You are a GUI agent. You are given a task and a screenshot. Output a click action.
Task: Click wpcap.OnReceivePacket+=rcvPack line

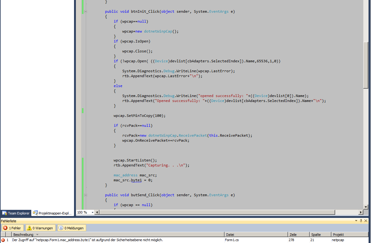pyautogui.click(x=156, y=140)
